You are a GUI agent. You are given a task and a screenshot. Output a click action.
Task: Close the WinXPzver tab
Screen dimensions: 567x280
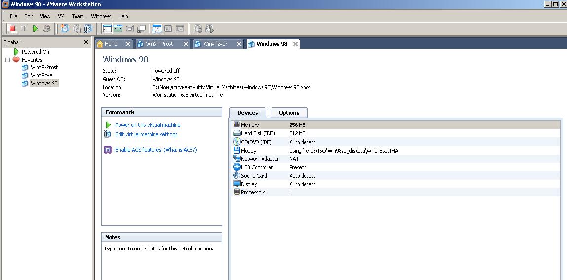(x=239, y=44)
